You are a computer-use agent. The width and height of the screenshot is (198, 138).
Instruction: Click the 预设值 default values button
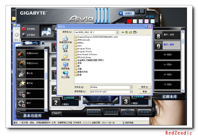tap(144, 112)
